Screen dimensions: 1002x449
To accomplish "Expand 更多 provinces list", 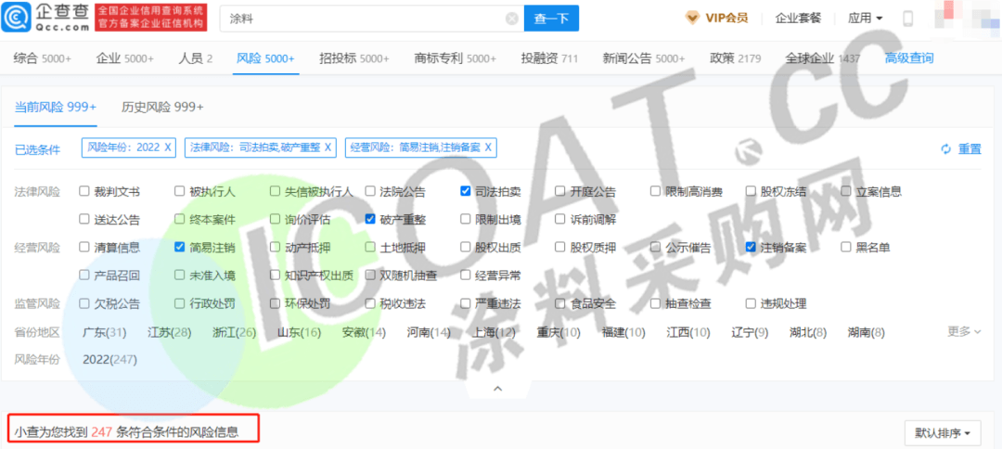I will click(x=964, y=331).
